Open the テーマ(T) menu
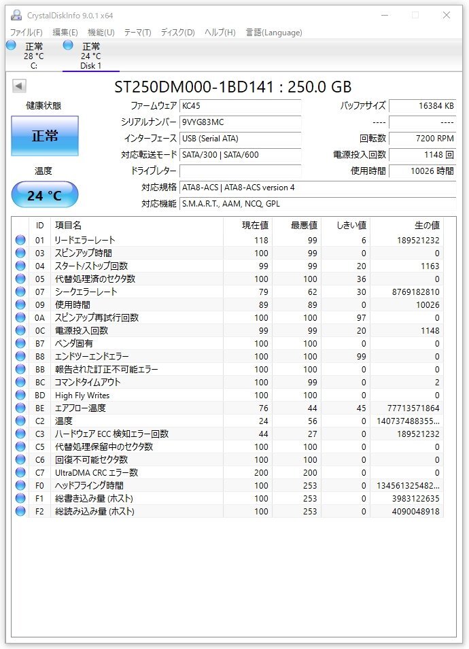 (x=137, y=33)
